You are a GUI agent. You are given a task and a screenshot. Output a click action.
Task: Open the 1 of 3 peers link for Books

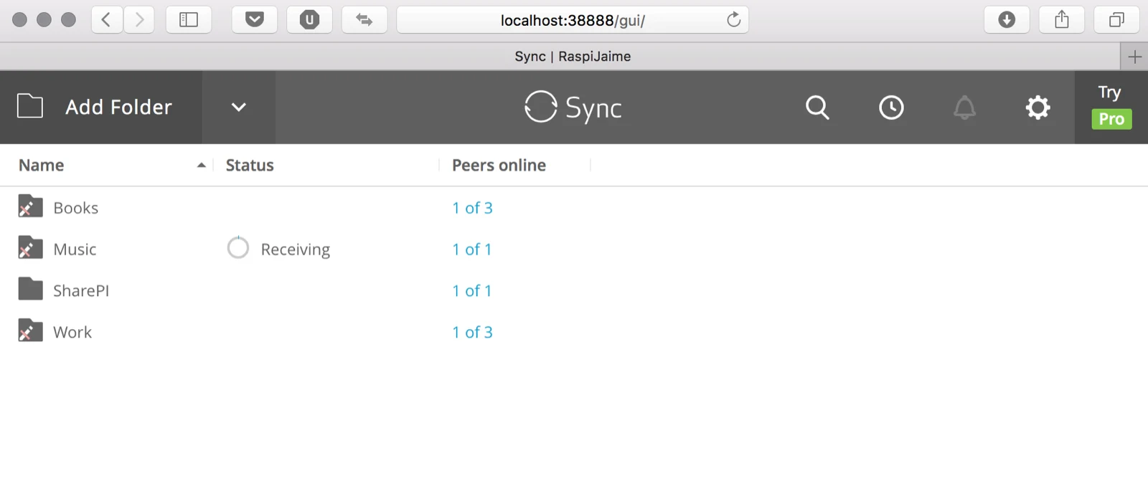[472, 208]
